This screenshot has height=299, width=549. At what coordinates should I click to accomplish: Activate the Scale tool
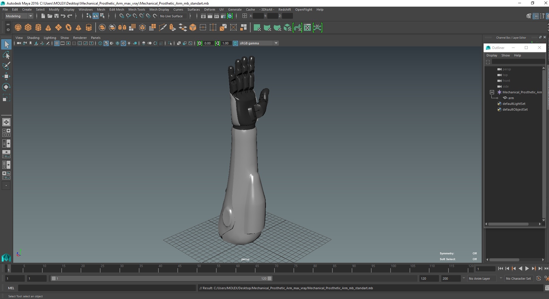(x=6, y=98)
